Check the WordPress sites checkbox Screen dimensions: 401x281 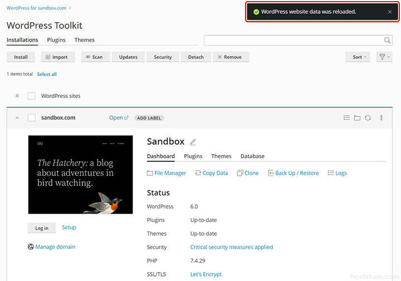coord(32,96)
